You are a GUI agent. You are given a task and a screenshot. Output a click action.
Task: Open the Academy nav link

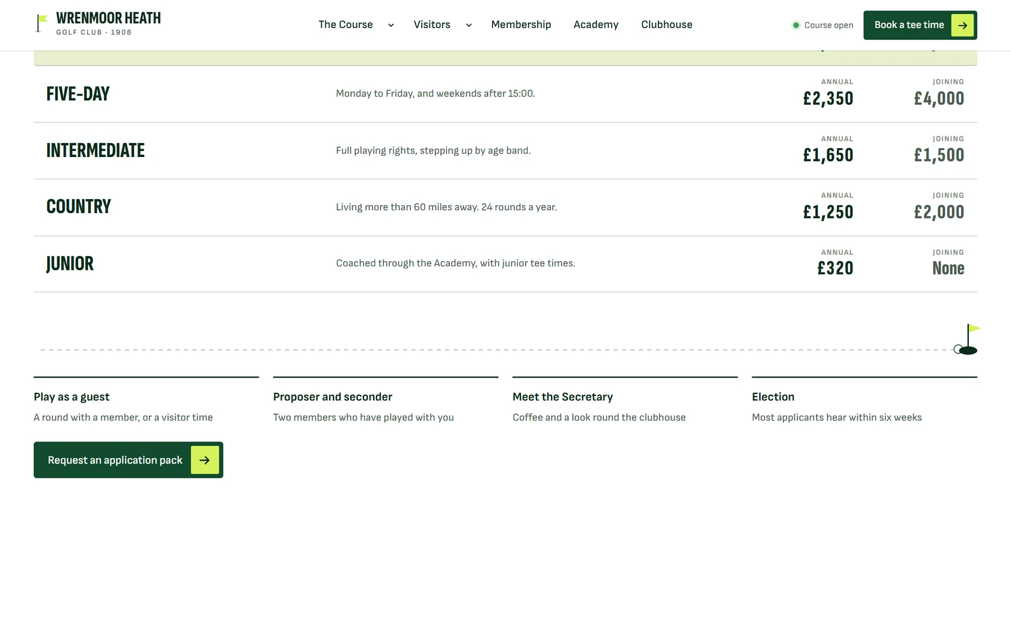pyautogui.click(x=596, y=25)
